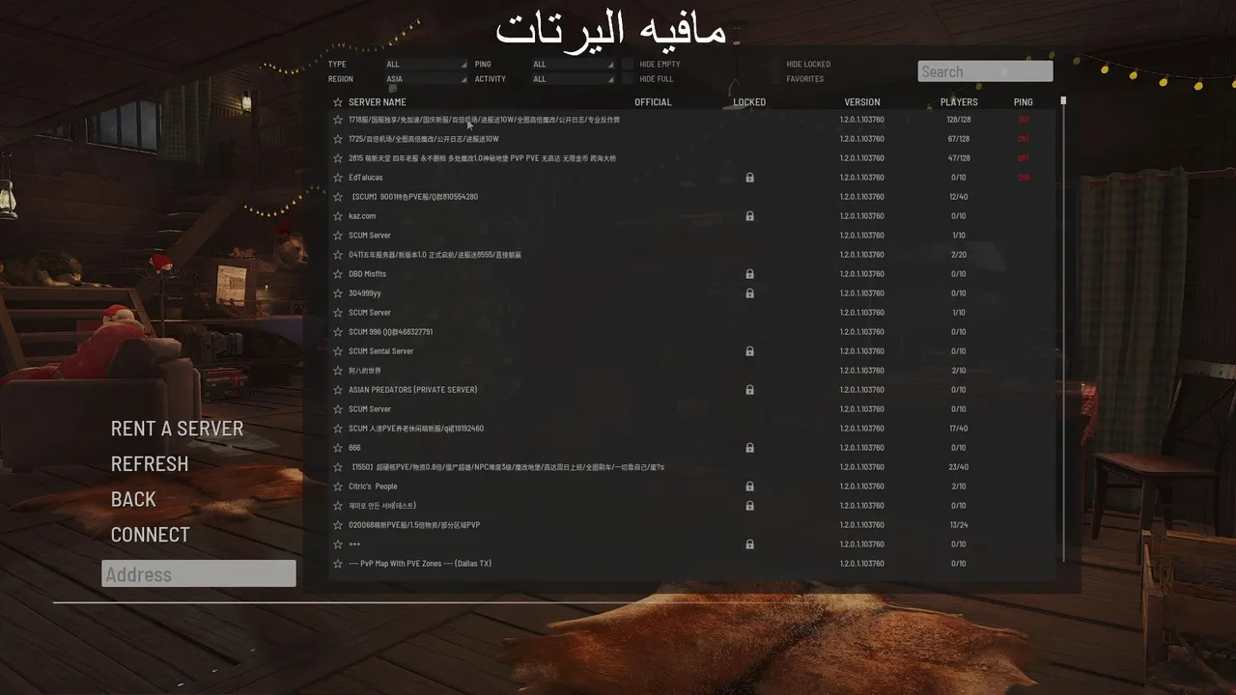1236x695 pixels.
Task: Click the star next to server 666
Action: click(x=338, y=448)
